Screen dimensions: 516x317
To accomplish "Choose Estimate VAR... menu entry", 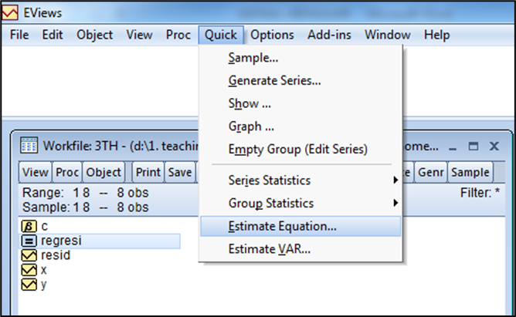I will coord(300,249).
